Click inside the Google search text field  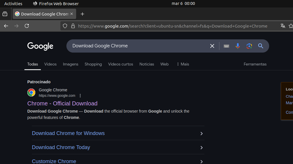[x=138, y=46]
